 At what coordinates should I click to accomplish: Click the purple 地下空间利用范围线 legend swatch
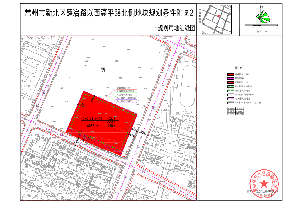point(231,95)
